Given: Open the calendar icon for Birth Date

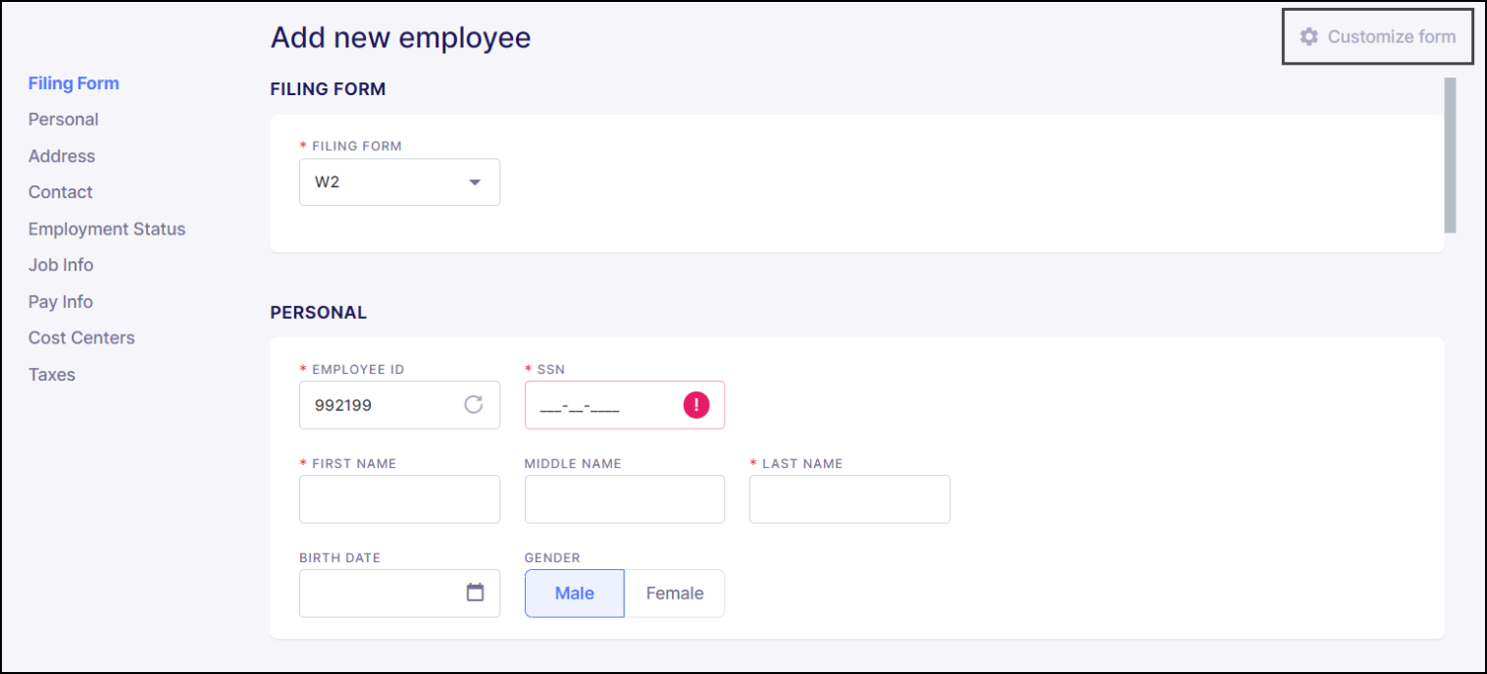Looking at the screenshot, I should point(476,593).
